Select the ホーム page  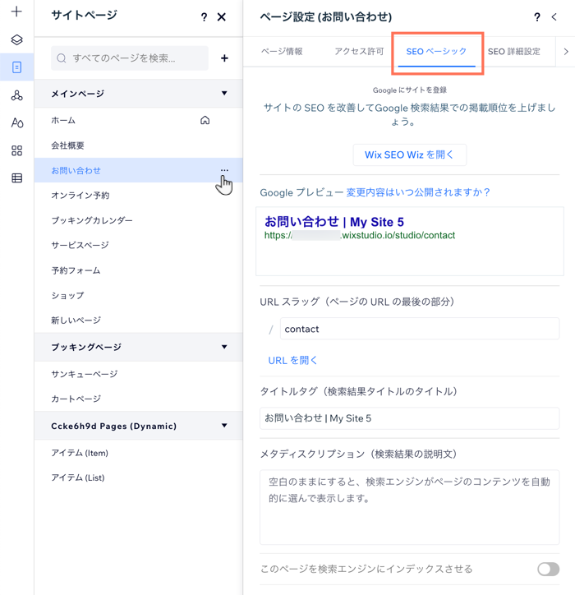(x=139, y=120)
